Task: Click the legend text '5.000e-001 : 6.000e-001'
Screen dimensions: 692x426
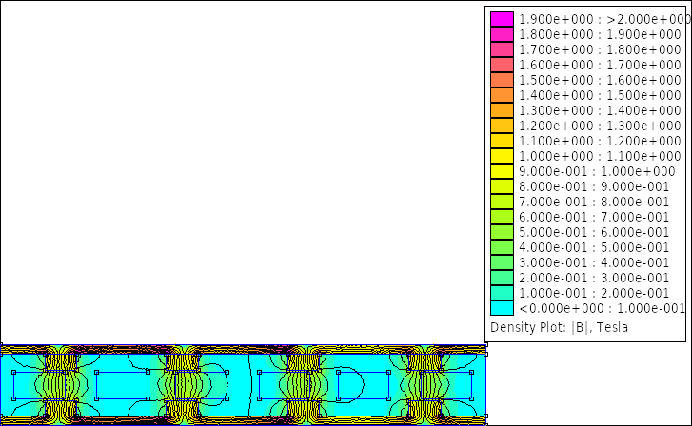Action: coord(594,232)
